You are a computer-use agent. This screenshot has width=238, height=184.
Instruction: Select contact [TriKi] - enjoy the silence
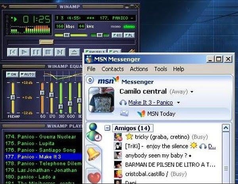coord(157,146)
